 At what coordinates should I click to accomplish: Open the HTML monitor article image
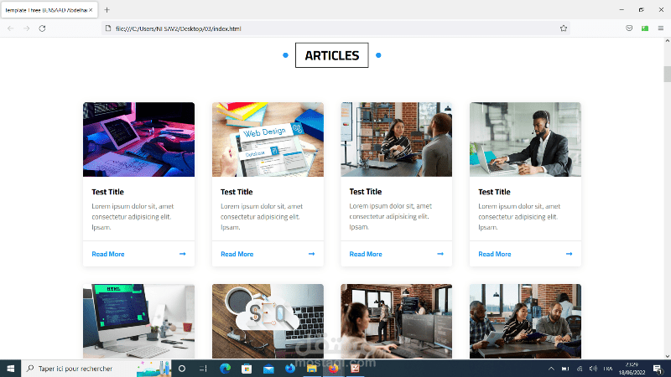pos(138,322)
